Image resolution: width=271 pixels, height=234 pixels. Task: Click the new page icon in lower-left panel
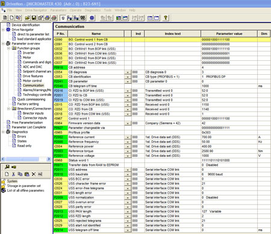tap(7, 174)
